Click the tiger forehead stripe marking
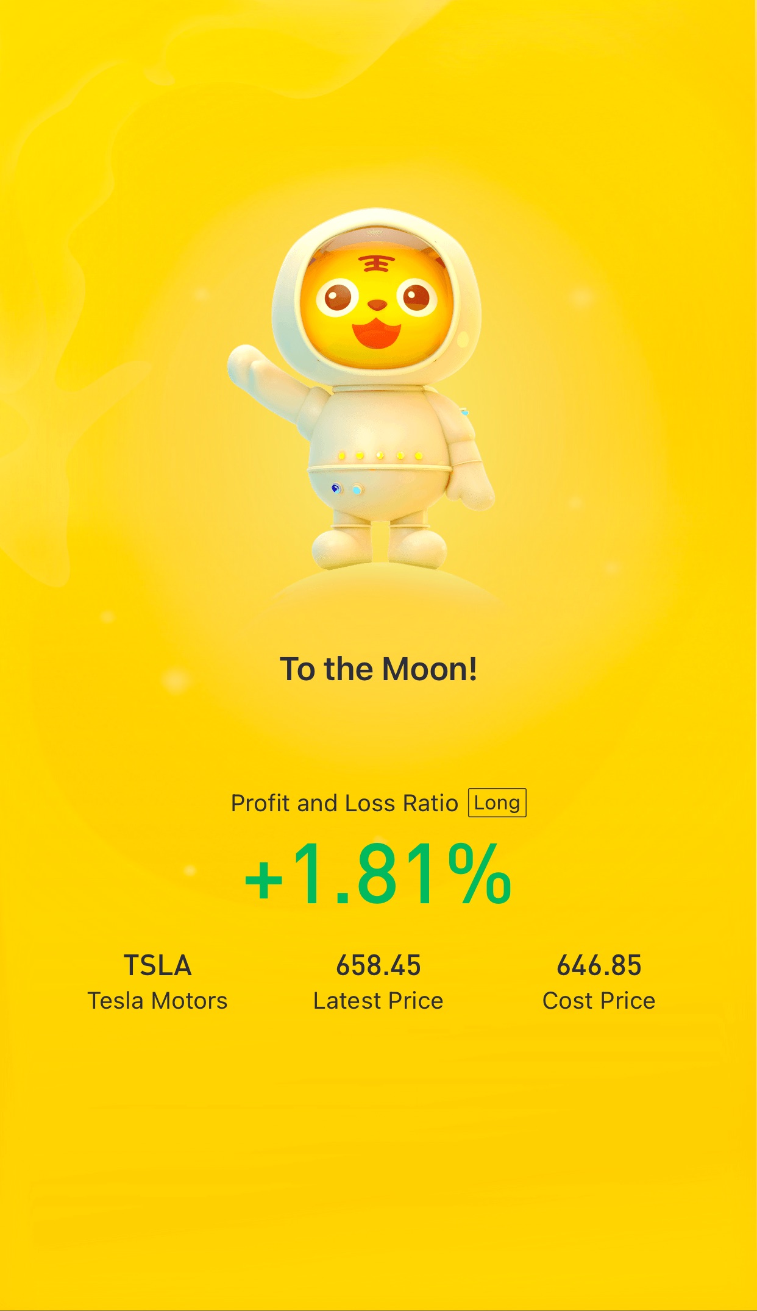Screen dimensions: 757x1311 click(x=376, y=263)
